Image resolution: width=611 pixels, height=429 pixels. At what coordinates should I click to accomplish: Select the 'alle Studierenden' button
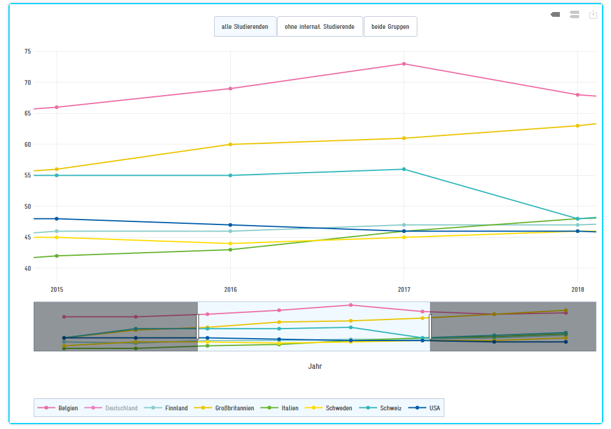pos(245,26)
